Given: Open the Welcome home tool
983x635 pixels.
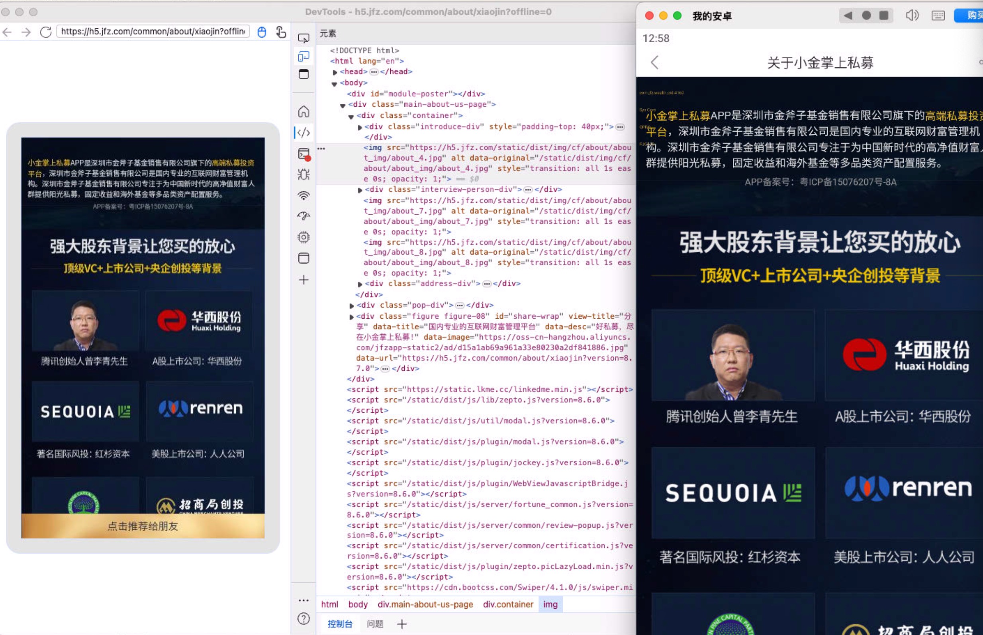Looking at the screenshot, I should (x=304, y=111).
